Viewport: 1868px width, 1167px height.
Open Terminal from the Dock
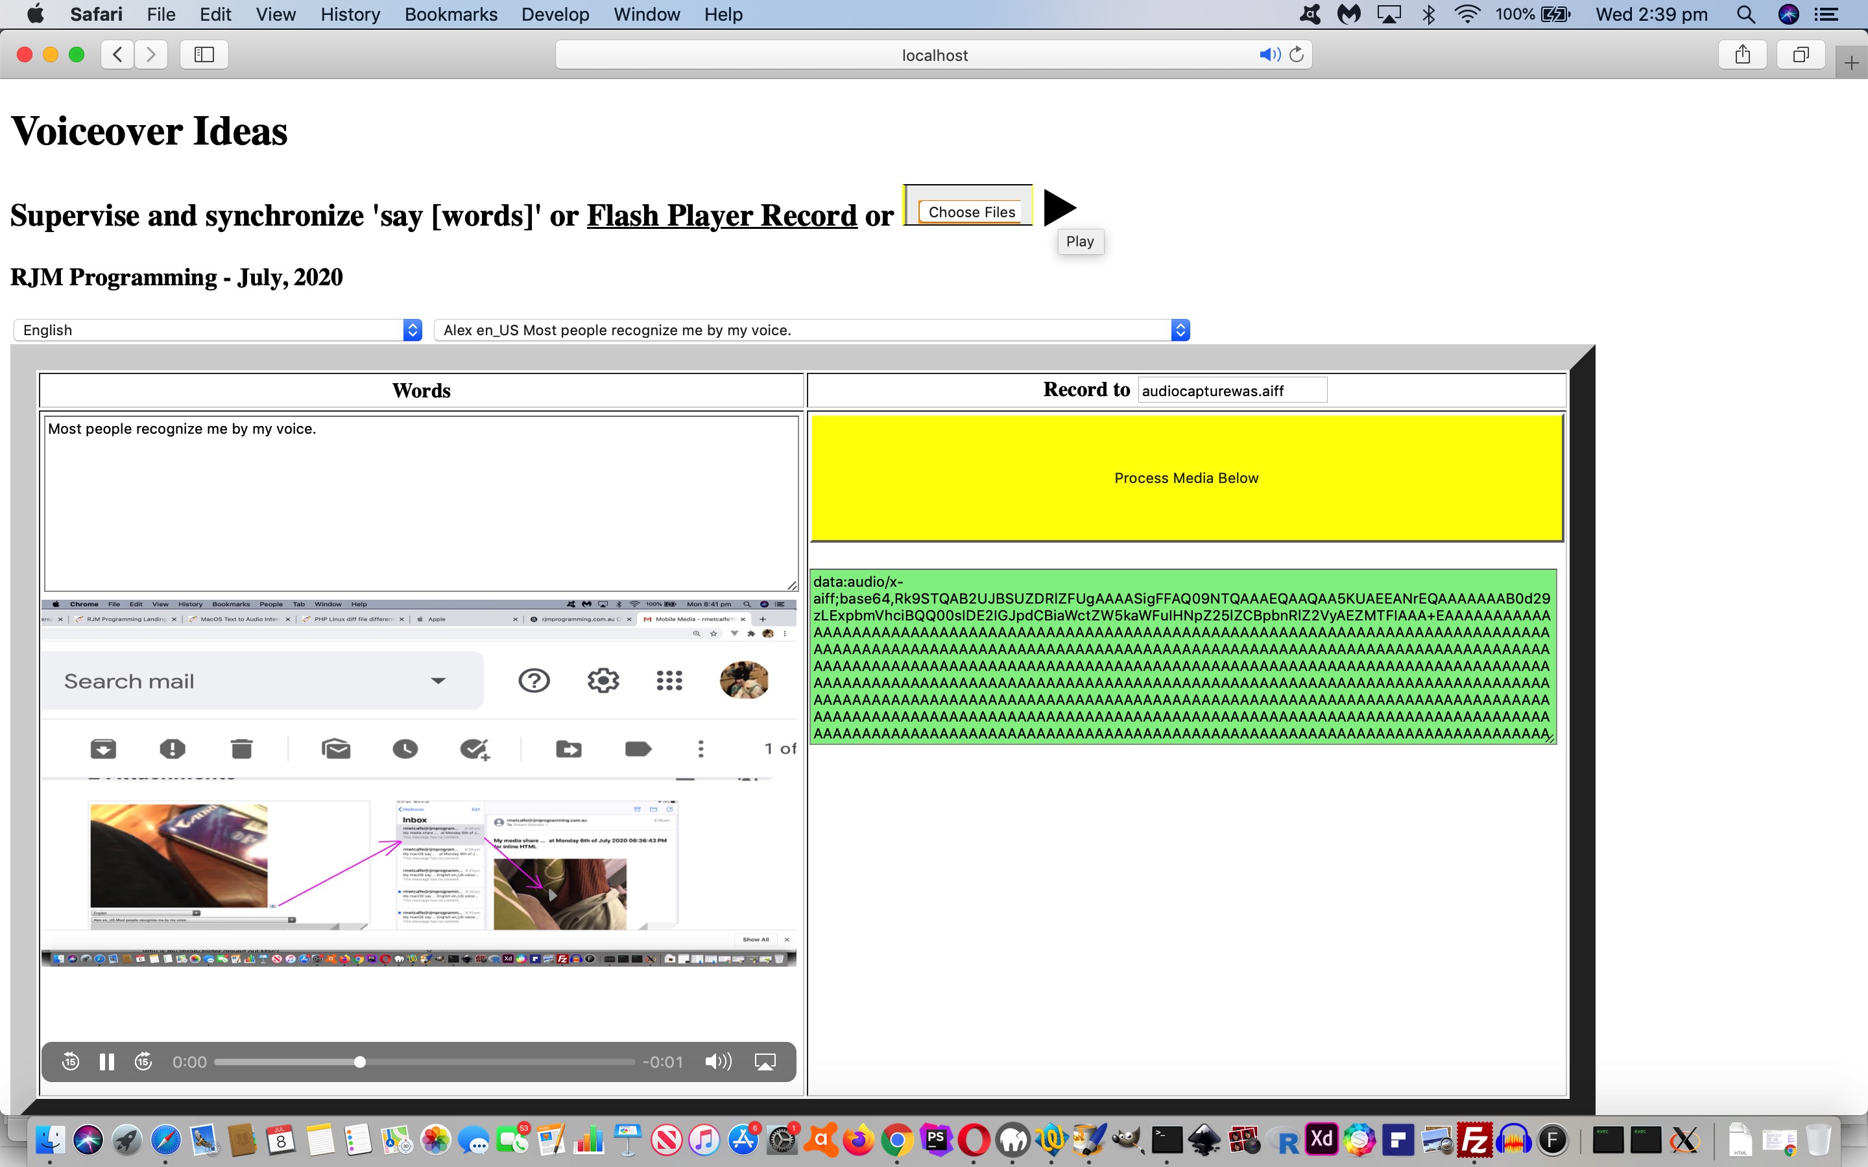(1166, 1139)
